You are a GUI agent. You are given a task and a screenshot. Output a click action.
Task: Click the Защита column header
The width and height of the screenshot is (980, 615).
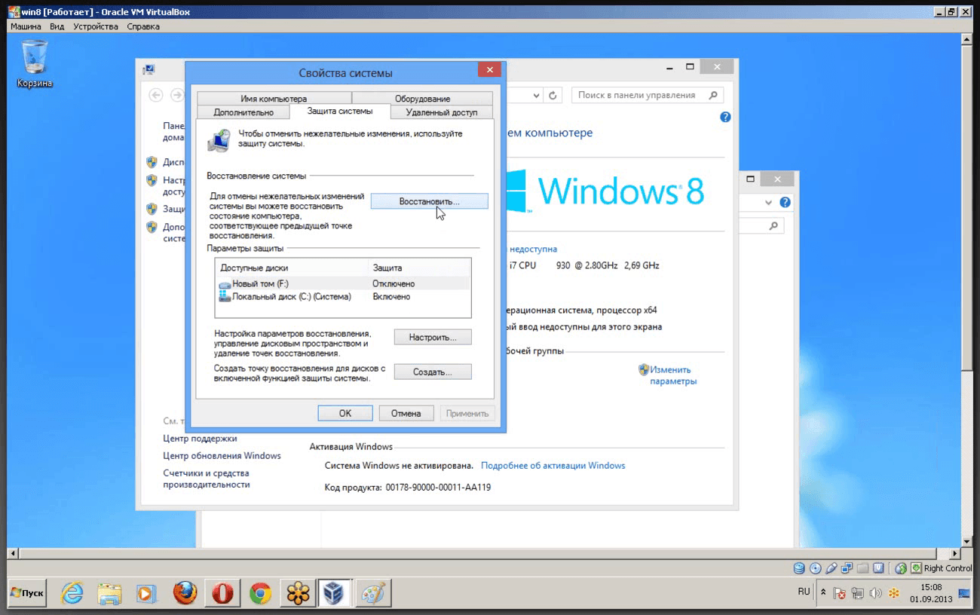point(419,268)
